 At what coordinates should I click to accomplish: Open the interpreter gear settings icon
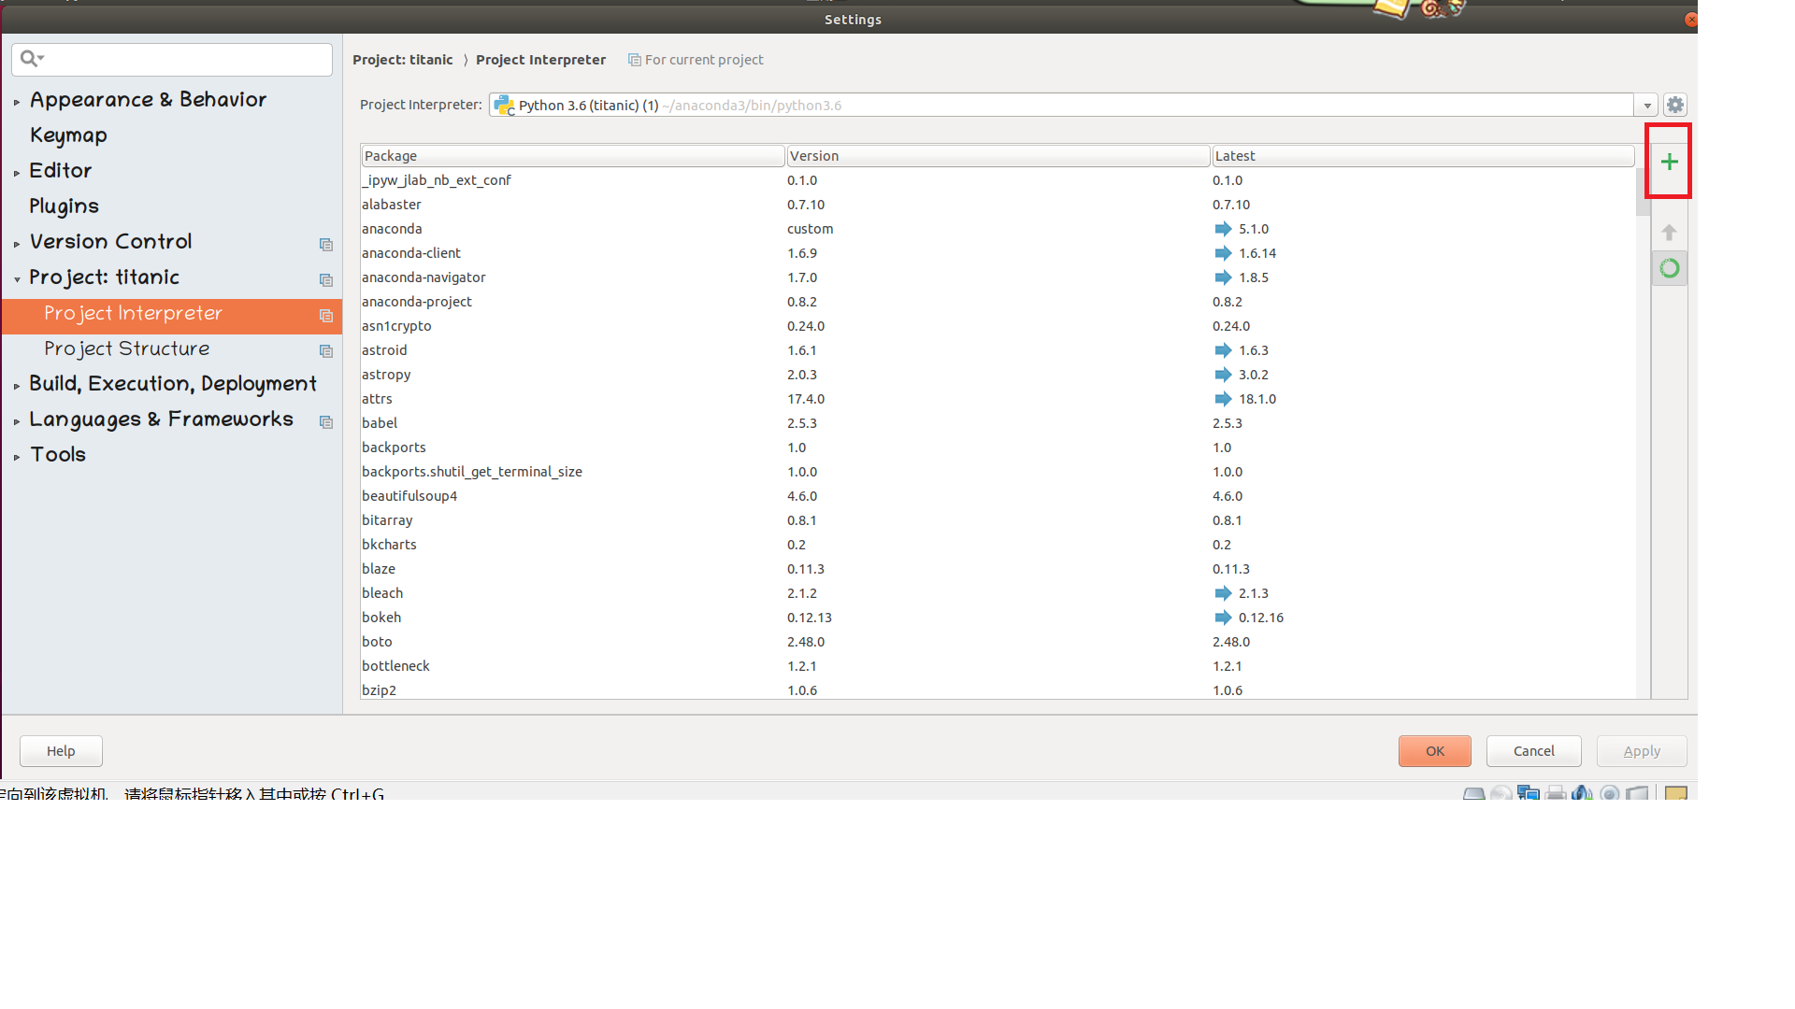(x=1675, y=105)
